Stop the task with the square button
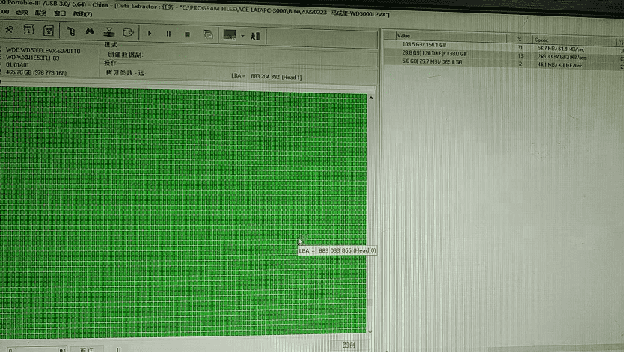The width and height of the screenshot is (624, 352). pos(187,33)
